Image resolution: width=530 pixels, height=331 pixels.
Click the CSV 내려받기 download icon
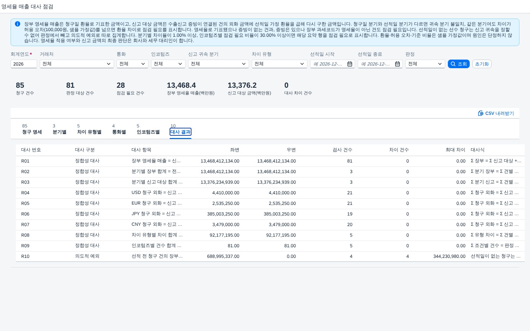click(x=481, y=113)
